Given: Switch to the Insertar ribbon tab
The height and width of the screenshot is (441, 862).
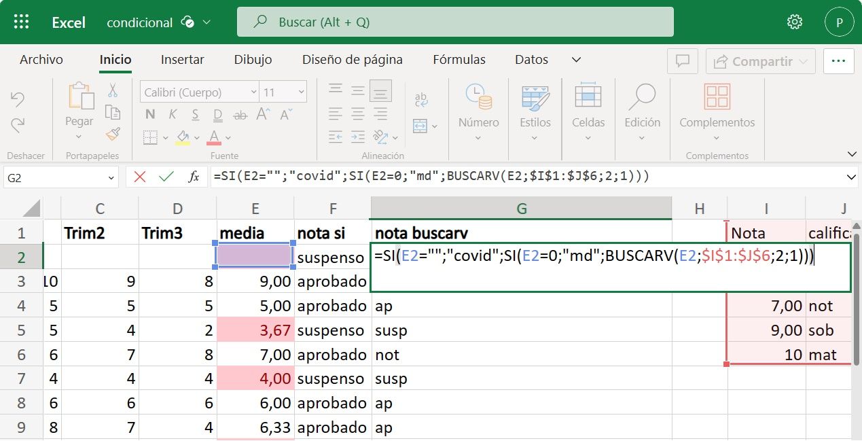Looking at the screenshot, I should coord(182,60).
